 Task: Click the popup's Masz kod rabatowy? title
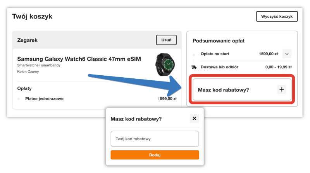136,119
